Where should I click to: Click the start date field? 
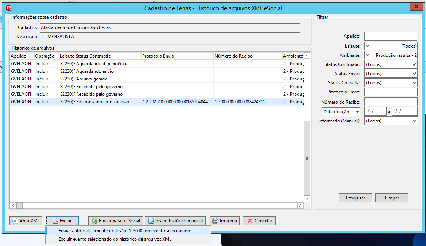pos(375,111)
